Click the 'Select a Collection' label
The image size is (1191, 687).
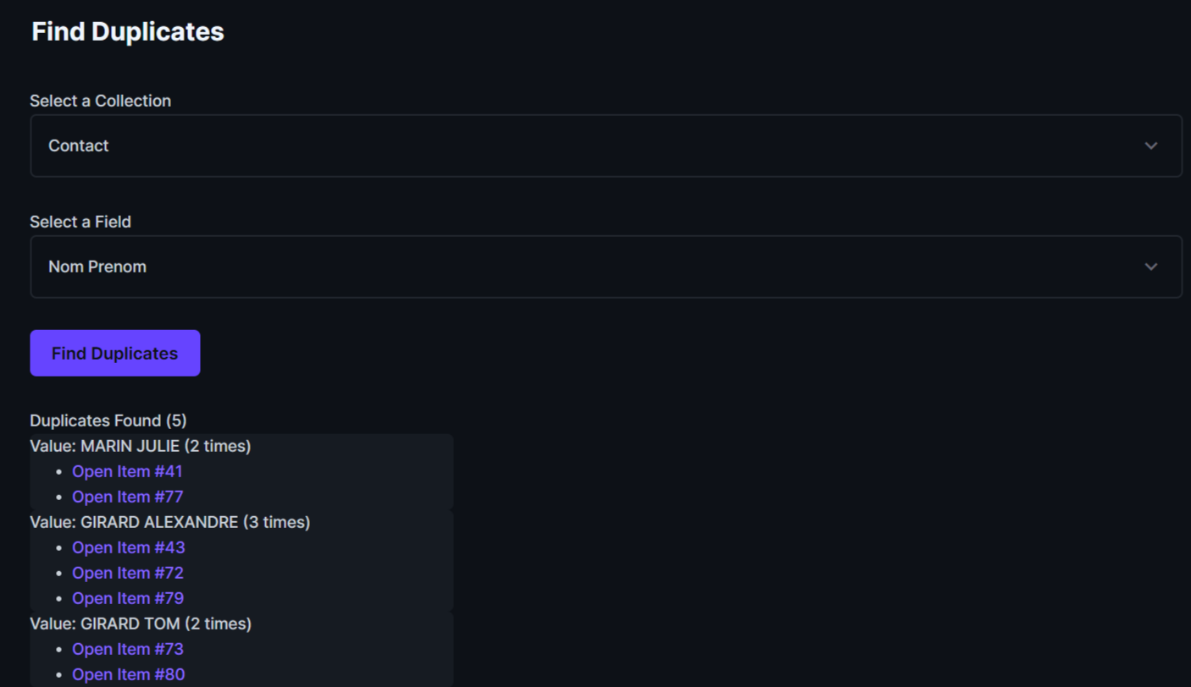[100, 101]
